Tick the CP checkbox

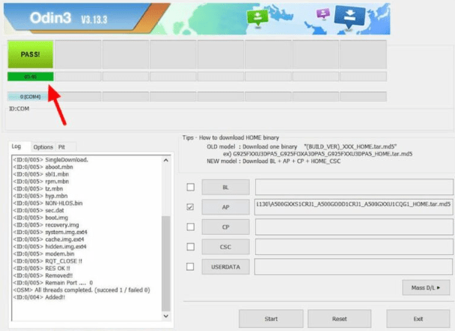coord(191,226)
